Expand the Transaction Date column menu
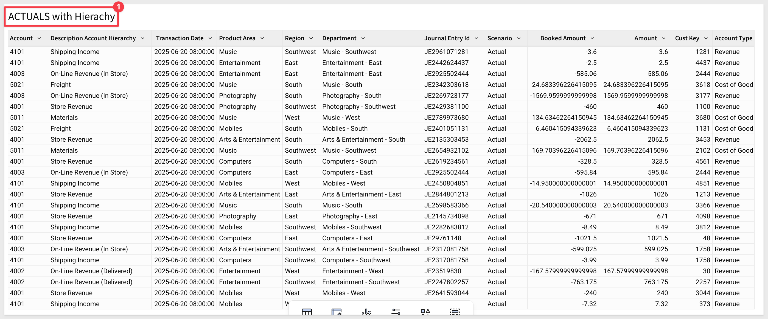 point(210,38)
